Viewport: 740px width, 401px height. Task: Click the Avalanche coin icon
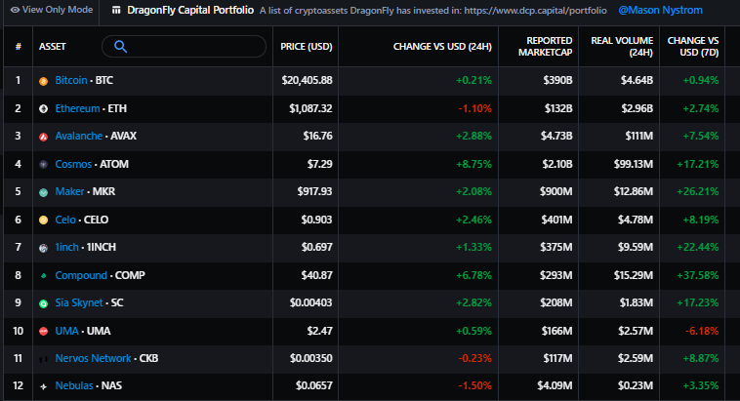[43, 137]
